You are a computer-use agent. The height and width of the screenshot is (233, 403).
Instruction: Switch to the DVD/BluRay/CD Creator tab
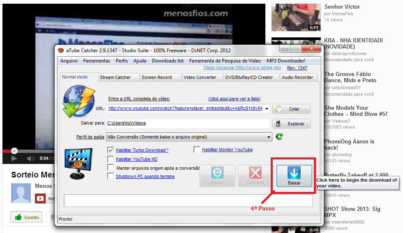pyautogui.click(x=251, y=77)
